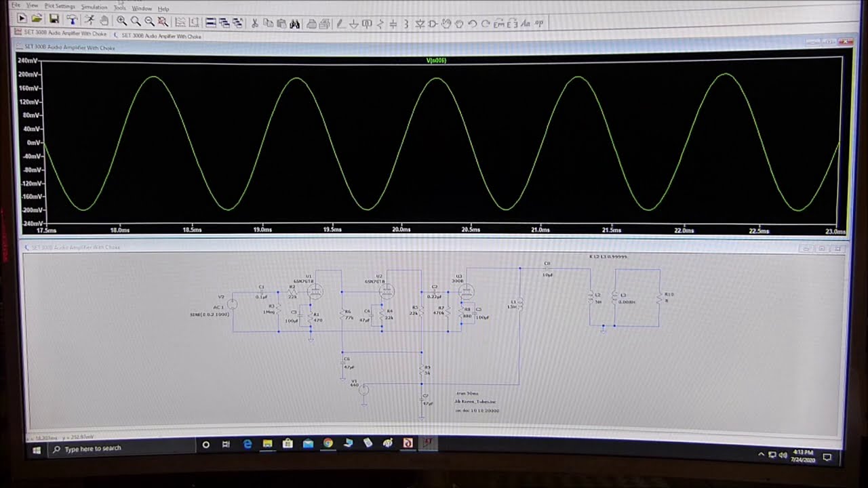This screenshot has width=868, height=488.
Task: Click the .tran 30ms directive text
Action: point(467,393)
